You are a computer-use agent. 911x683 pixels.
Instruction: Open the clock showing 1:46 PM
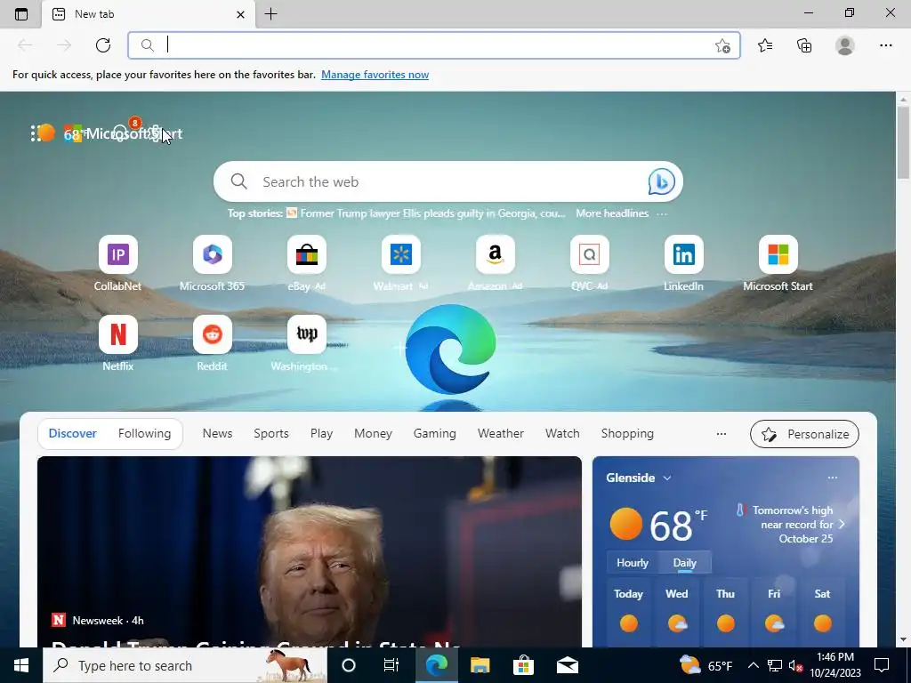point(835,665)
